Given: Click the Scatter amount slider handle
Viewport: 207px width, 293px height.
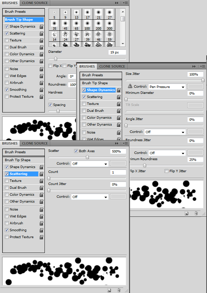Looking at the screenshot, I should pos(87,157).
